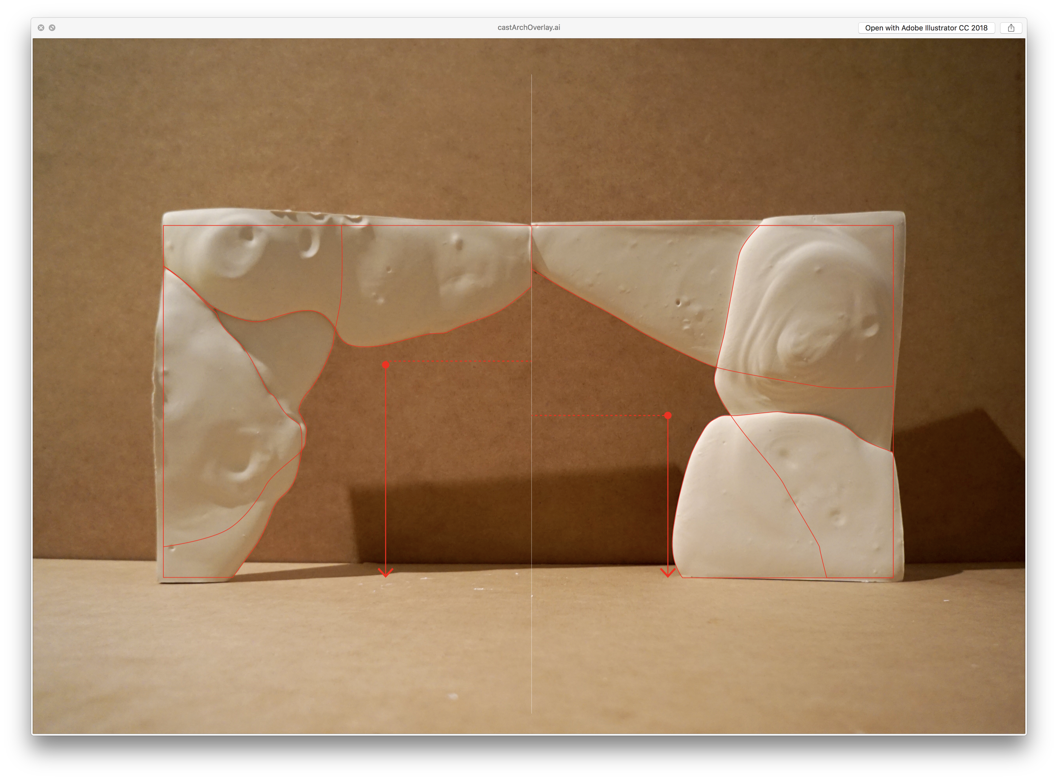Click the Share icon button
The height and width of the screenshot is (780, 1058).
(x=1011, y=28)
